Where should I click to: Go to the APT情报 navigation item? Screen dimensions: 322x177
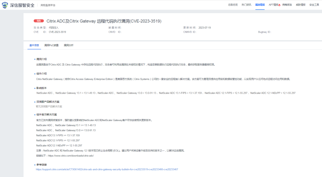pos(273,5)
